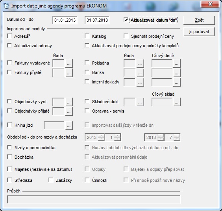Enable the Střediska checkbox

coord(9,180)
